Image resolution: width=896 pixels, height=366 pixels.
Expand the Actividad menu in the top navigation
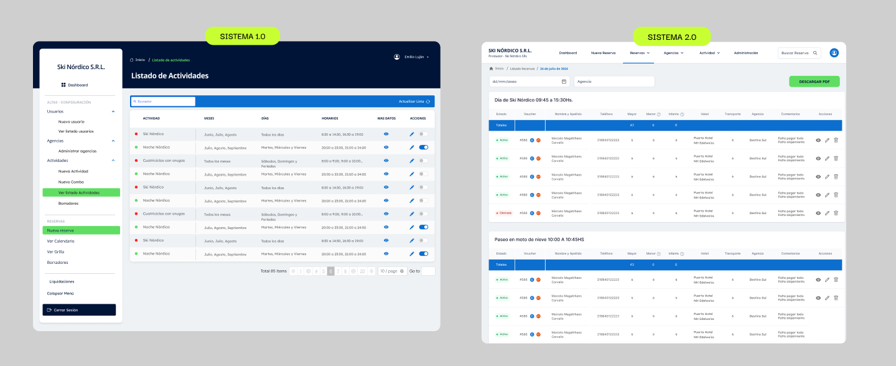tap(710, 53)
